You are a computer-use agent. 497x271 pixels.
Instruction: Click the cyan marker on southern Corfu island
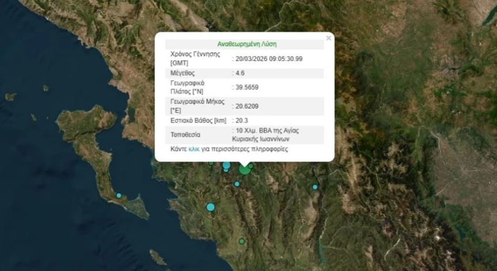pos(119,195)
